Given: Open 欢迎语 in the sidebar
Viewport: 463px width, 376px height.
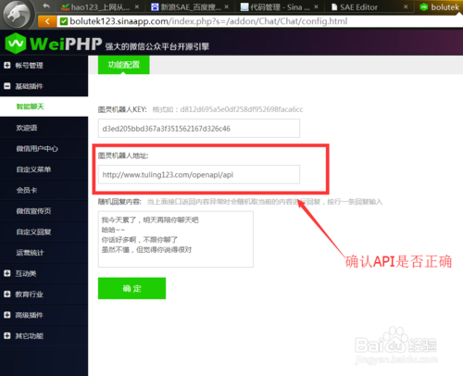Looking at the screenshot, I should coord(44,128).
